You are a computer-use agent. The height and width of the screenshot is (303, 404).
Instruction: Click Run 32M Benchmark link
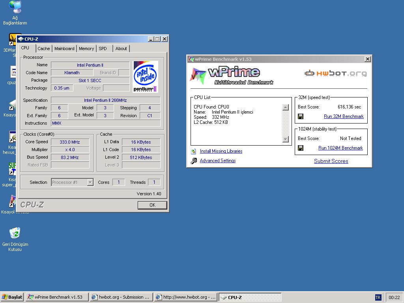344,116
